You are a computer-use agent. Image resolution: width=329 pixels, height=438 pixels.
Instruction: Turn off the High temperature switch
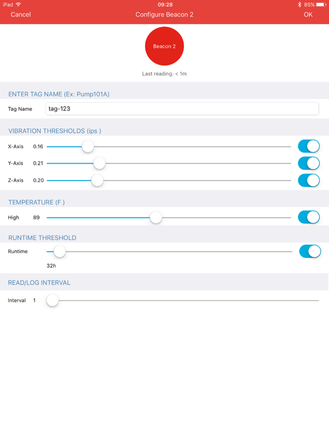[x=309, y=217]
